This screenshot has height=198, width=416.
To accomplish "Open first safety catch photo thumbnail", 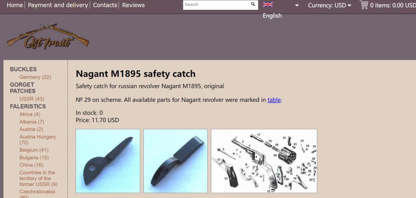I will [x=108, y=161].
